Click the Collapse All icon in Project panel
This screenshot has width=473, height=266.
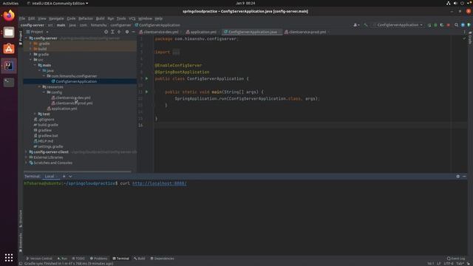click(119, 32)
